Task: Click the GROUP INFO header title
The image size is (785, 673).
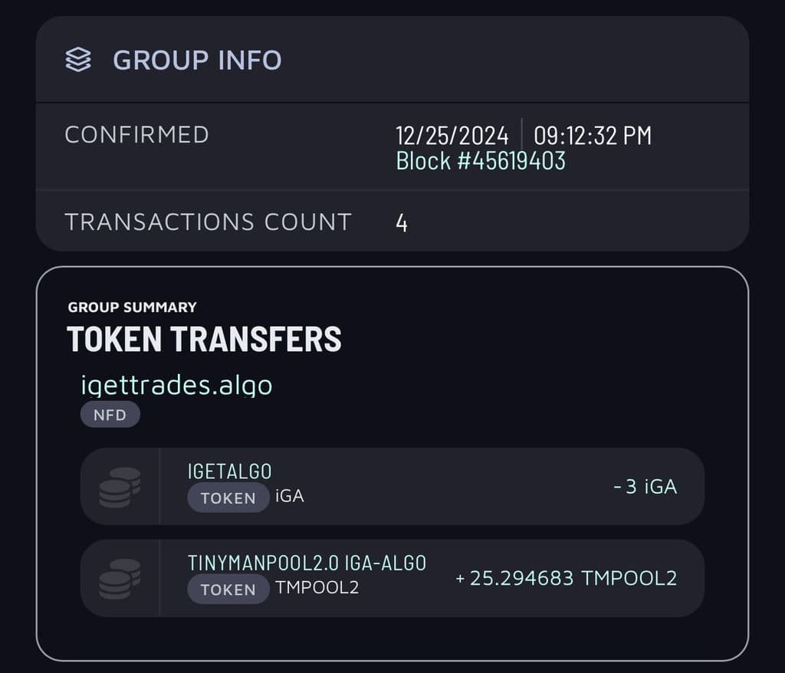Action: click(x=197, y=60)
